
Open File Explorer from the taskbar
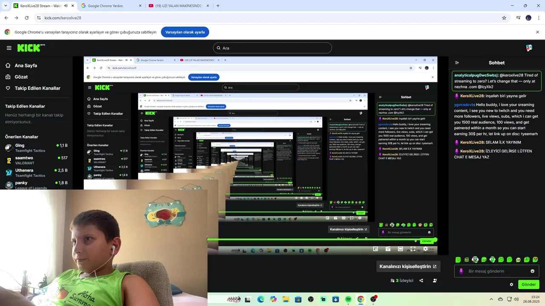(x=286, y=300)
